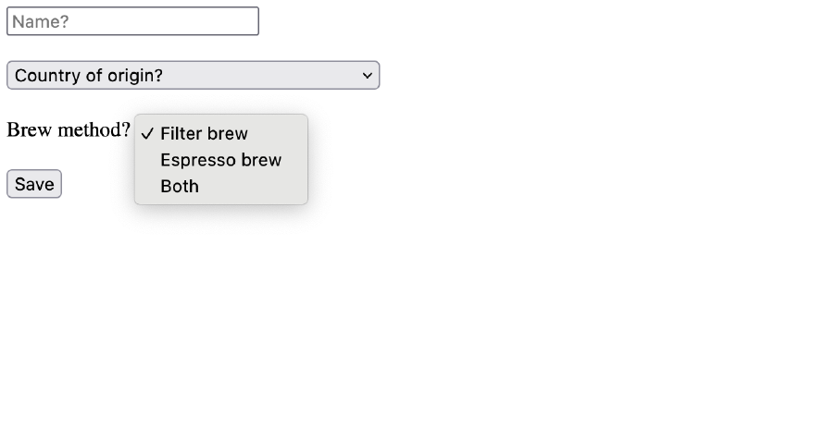Set brew method to Both
This screenshot has height=428, width=838.
pyautogui.click(x=220, y=186)
